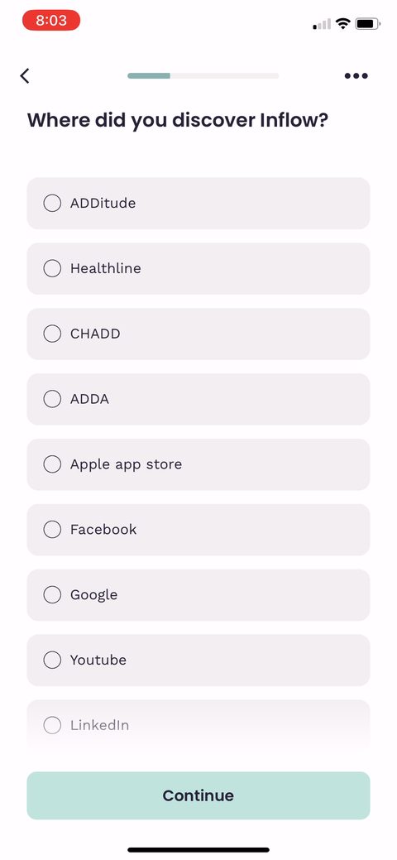Open the three-dot more options menu

(356, 75)
